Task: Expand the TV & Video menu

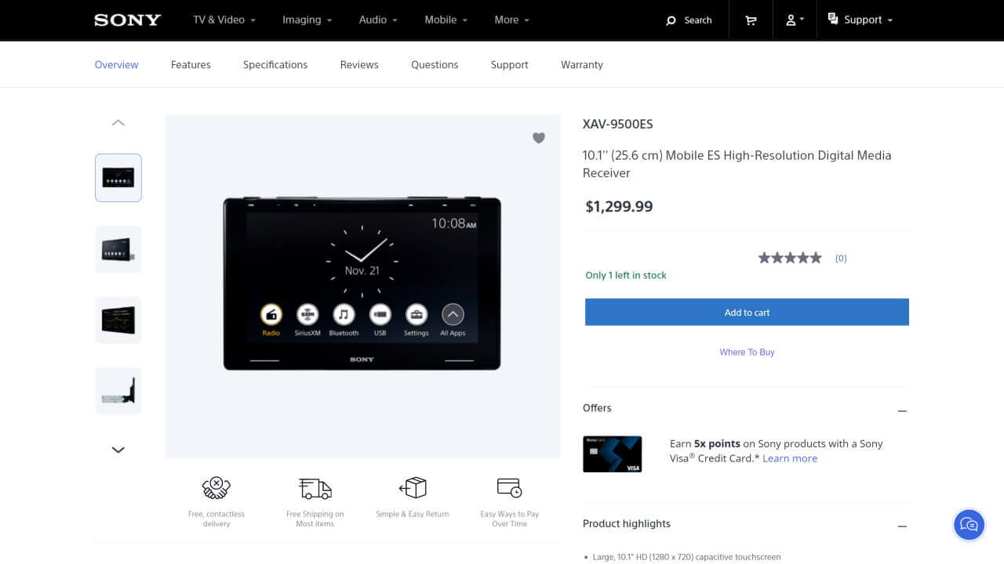Action: click(x=224, y=20)
